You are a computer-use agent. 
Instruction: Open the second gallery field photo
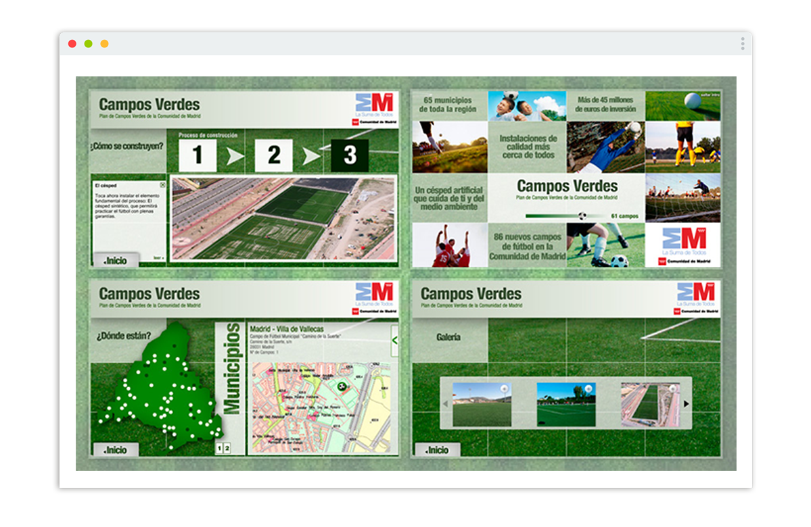coord(565,405)
